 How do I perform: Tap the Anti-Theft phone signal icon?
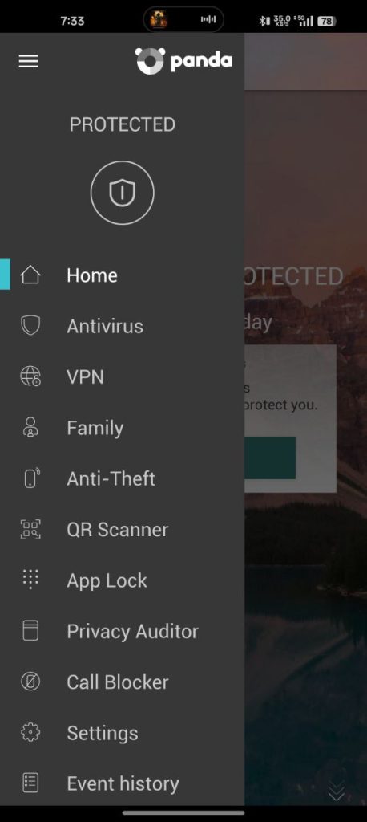click(31, 478)
